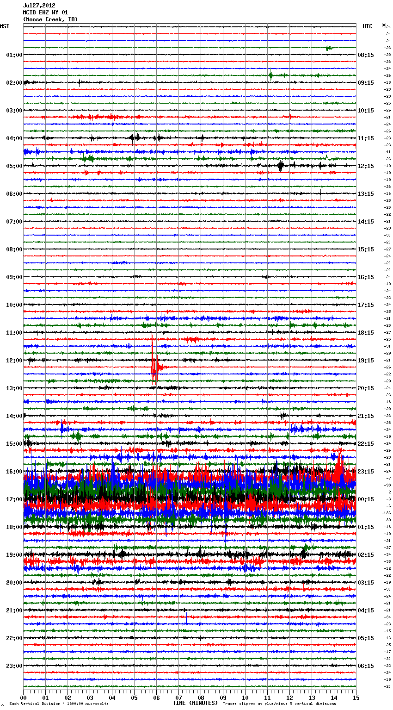Click the MST axis header

(x=5, y=26)
